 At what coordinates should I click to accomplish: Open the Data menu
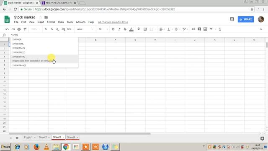[x=61, y=22]
